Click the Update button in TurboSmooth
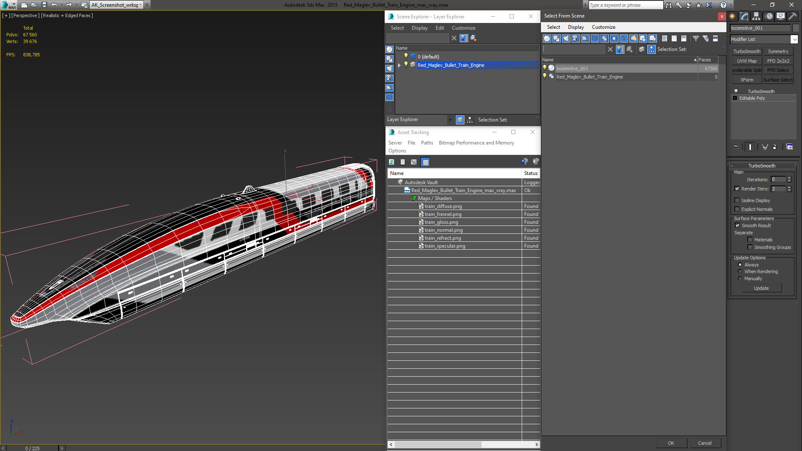Screen dimensions: 802x451 tap(761, 288)
